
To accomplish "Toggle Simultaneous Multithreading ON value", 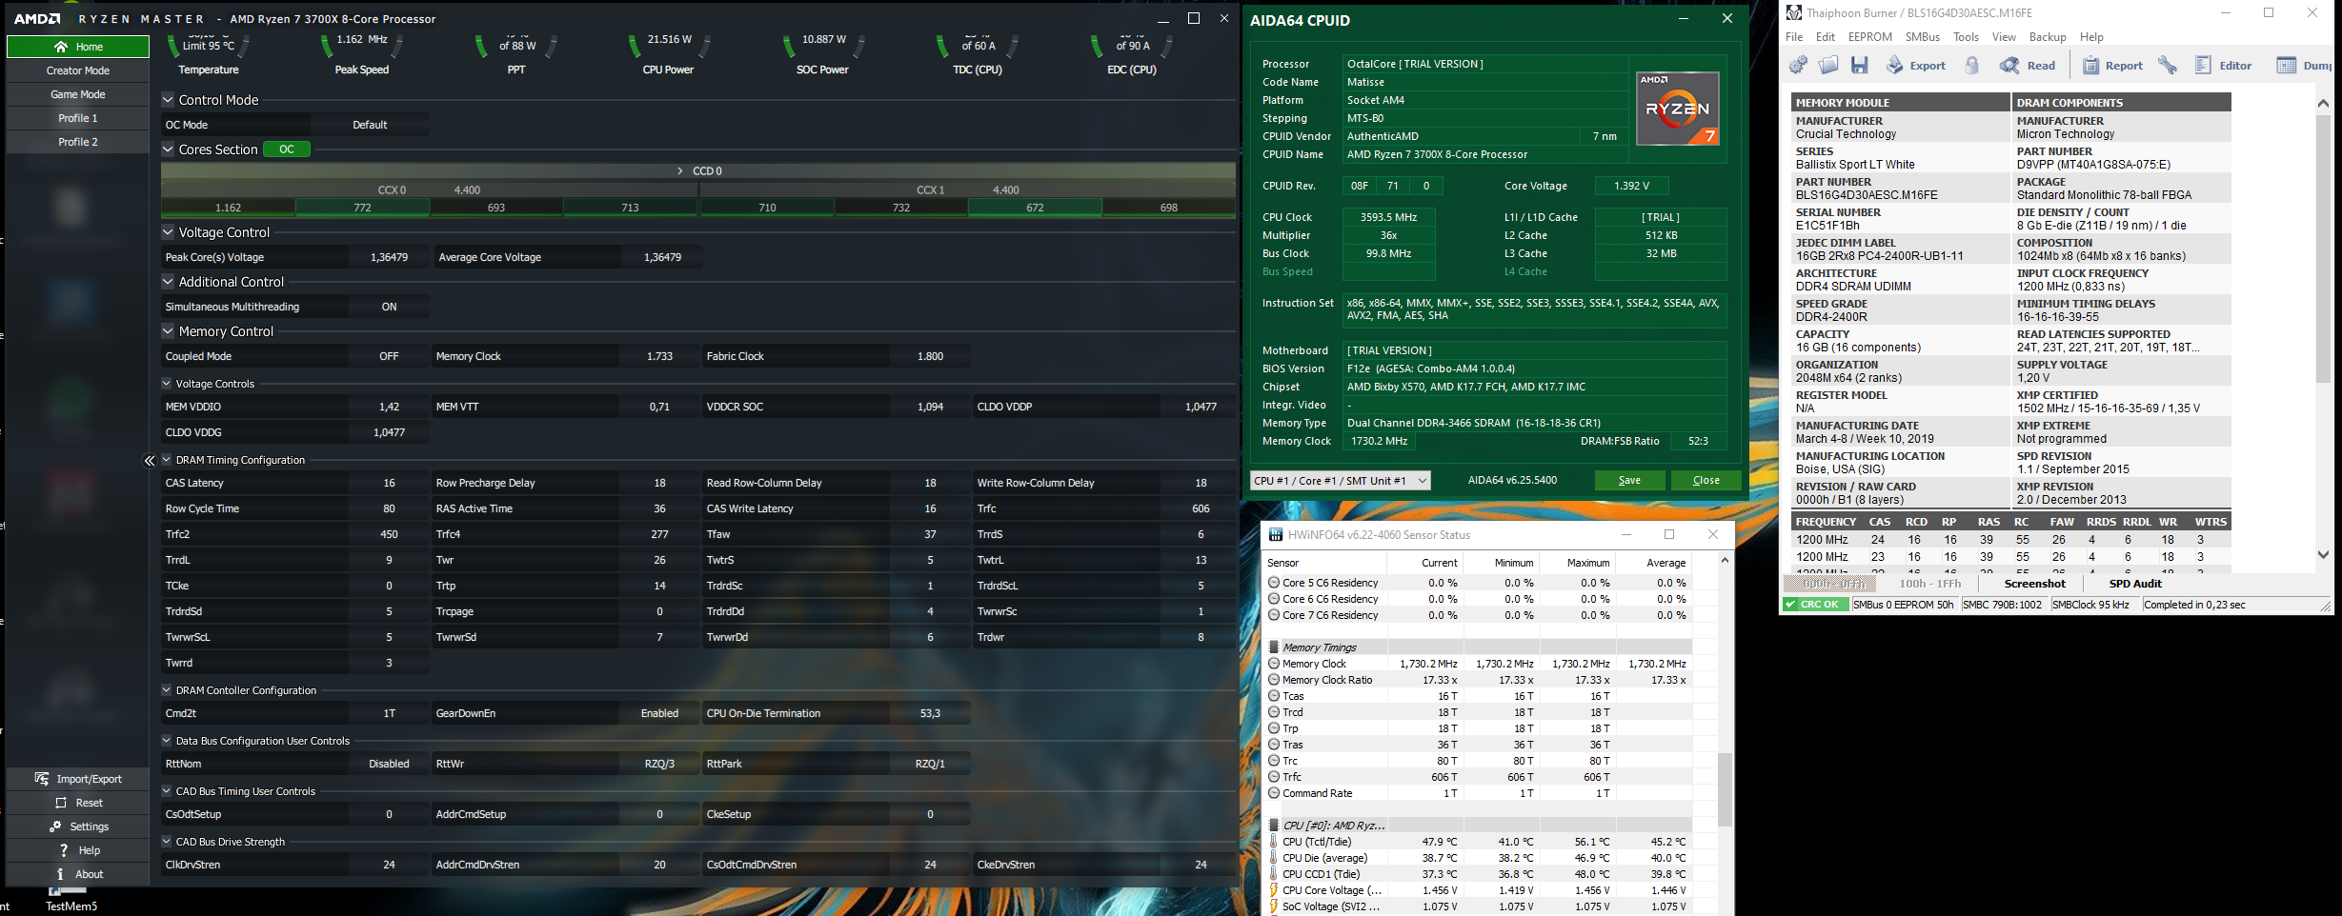I will click(389, 307).
